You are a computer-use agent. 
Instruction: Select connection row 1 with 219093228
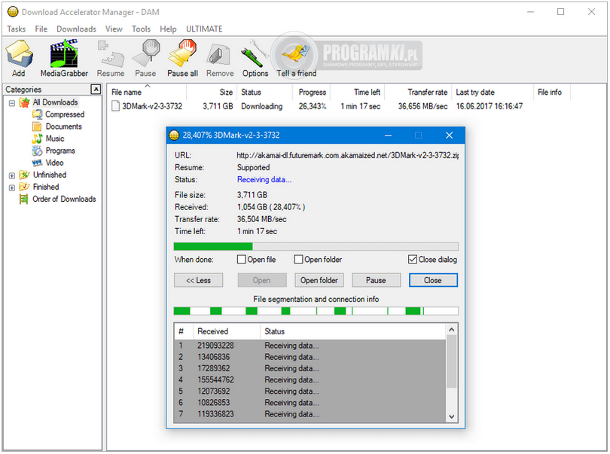coord(310,346)
